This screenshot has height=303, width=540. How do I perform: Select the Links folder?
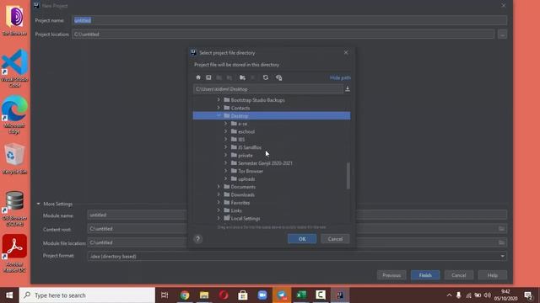click(236, 210)
